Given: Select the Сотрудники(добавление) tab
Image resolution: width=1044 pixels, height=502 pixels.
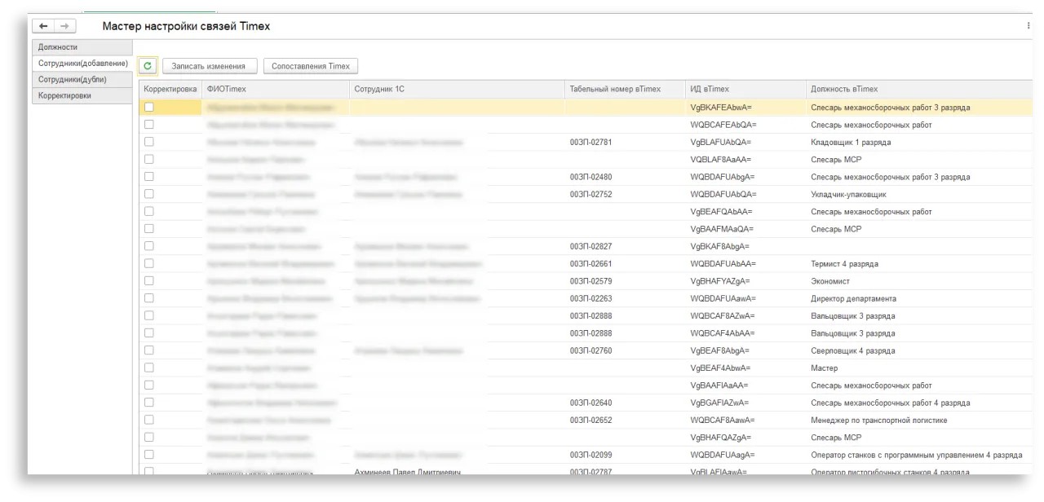Looking at the screenshot, I should [82, 64].
